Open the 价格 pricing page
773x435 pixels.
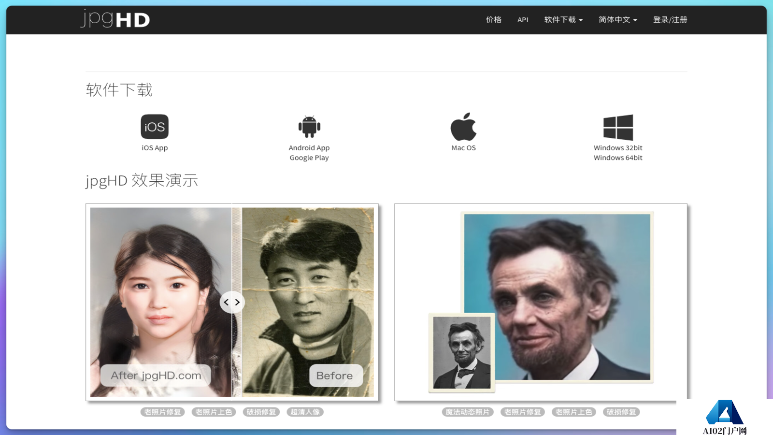[x=494, y=20]
